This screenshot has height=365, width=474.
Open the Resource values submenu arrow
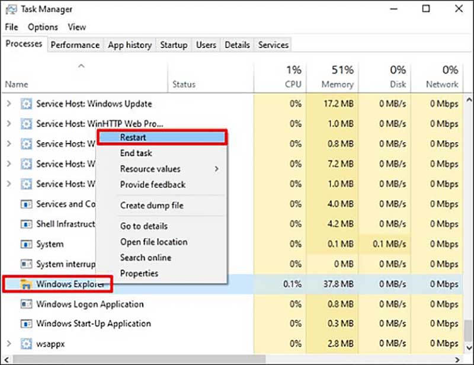[216, 169]
